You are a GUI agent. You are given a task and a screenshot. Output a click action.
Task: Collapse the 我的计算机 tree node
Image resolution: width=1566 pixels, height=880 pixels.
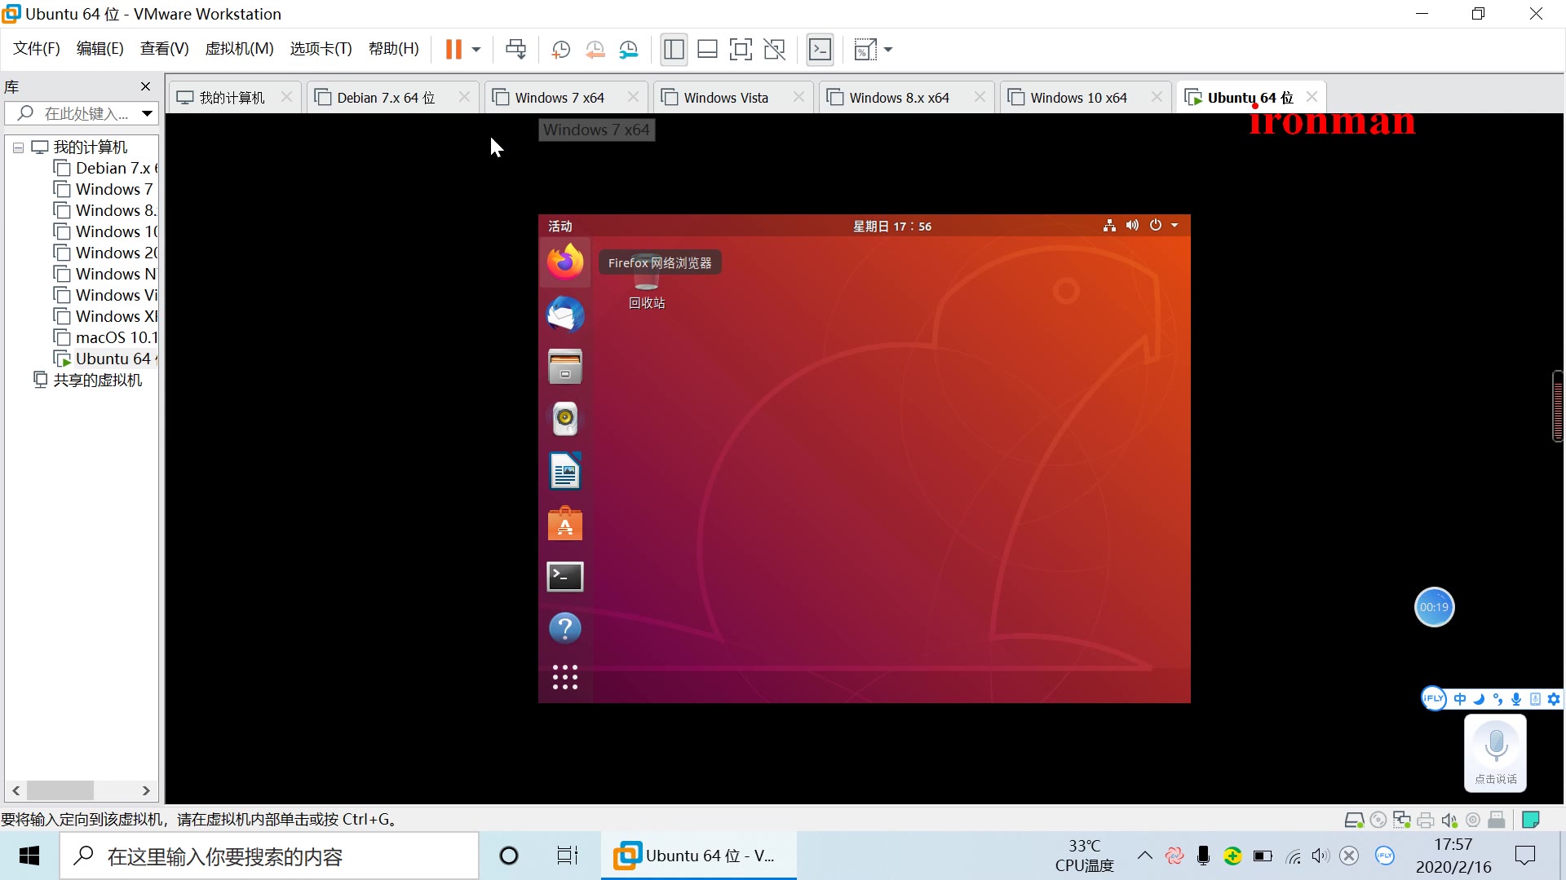18,147
